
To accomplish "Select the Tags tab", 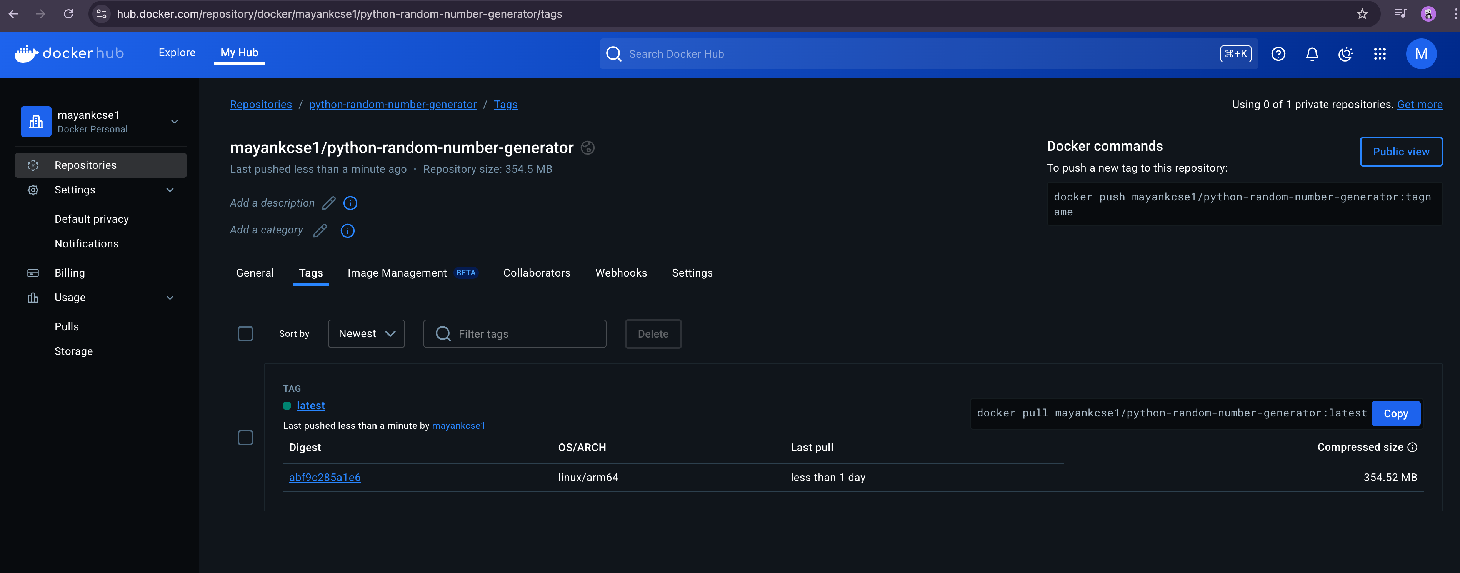I will click(x=311, y=273).
